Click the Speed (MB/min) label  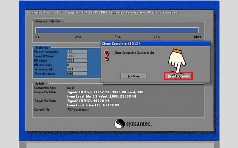click(45, 56)
